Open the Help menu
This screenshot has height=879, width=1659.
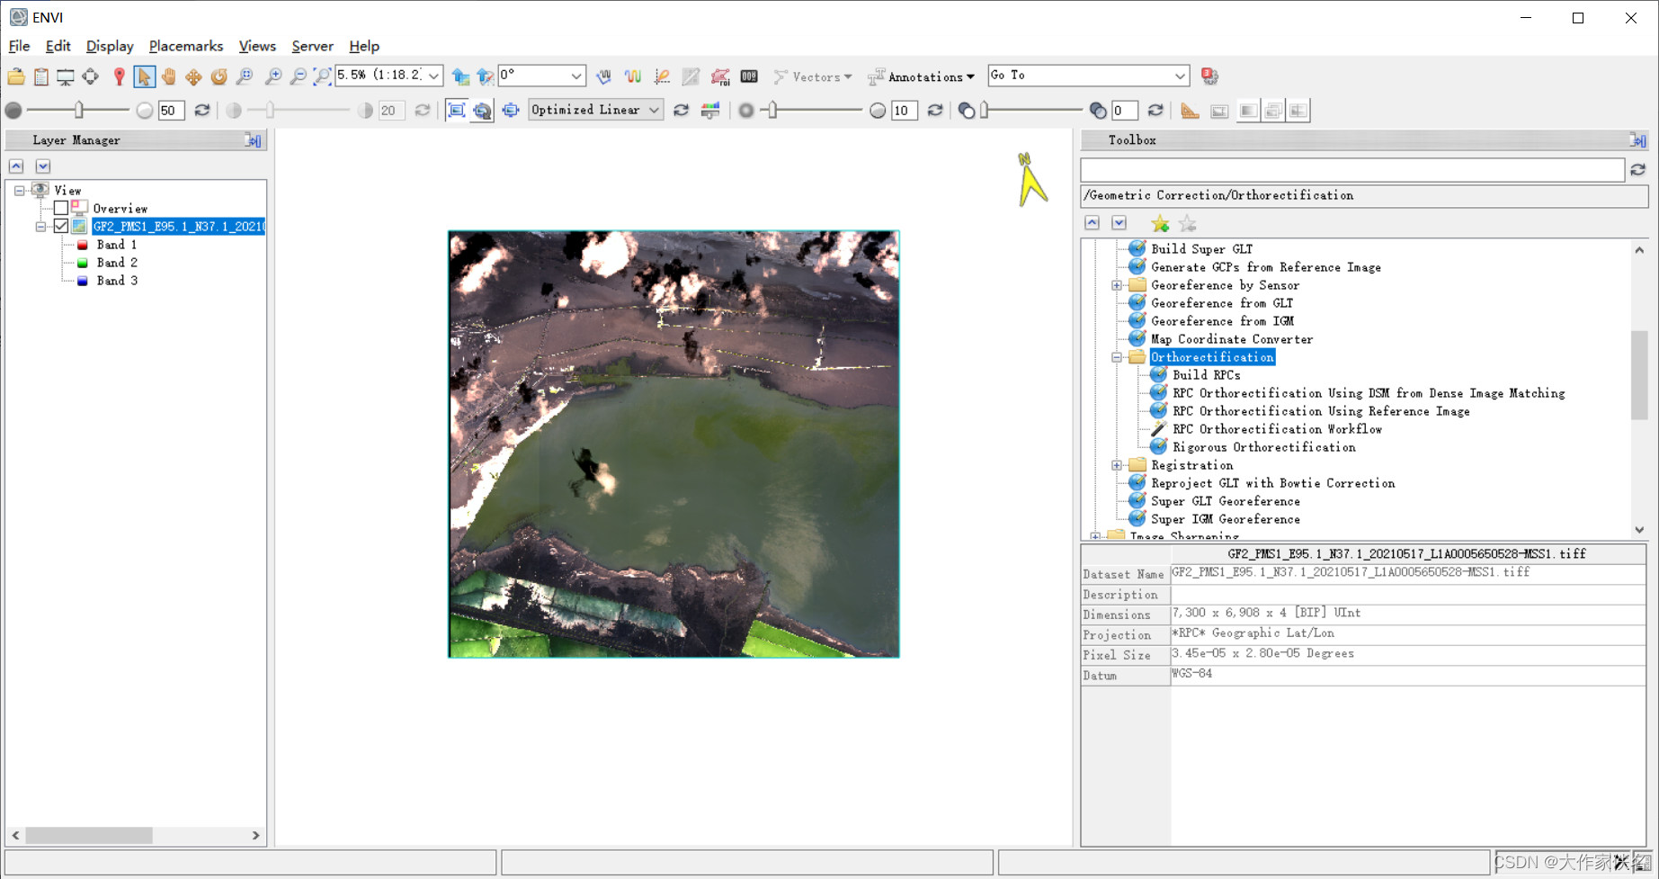(x=364, y=46)
